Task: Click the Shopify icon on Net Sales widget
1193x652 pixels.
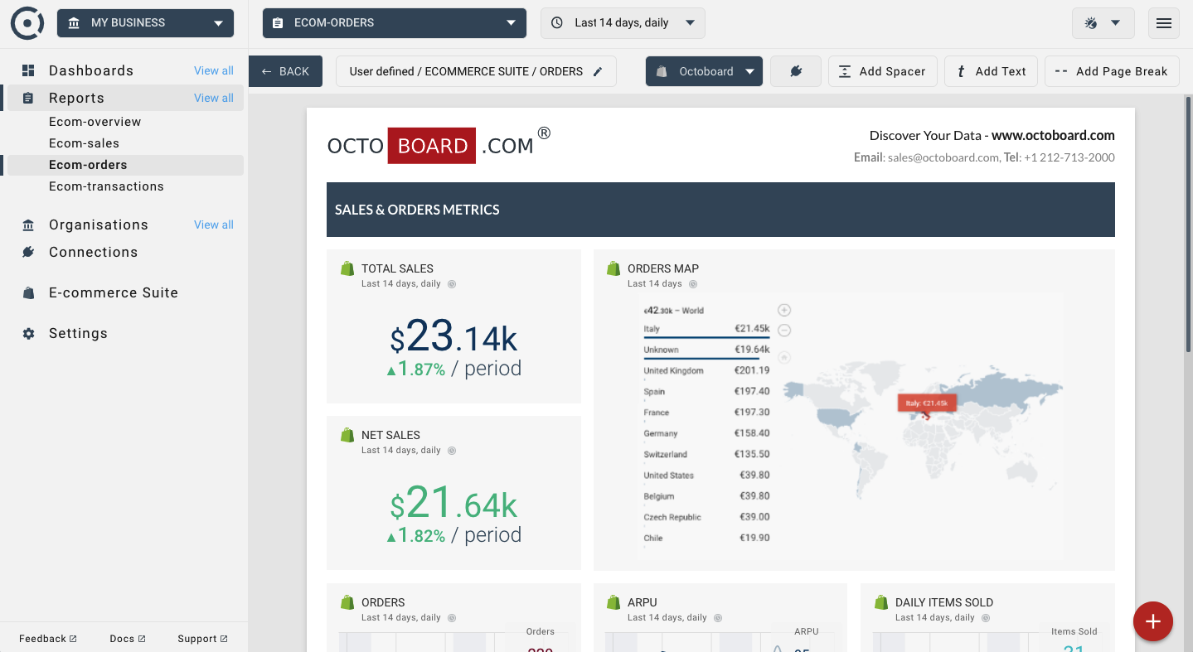Action: (347, 435)
